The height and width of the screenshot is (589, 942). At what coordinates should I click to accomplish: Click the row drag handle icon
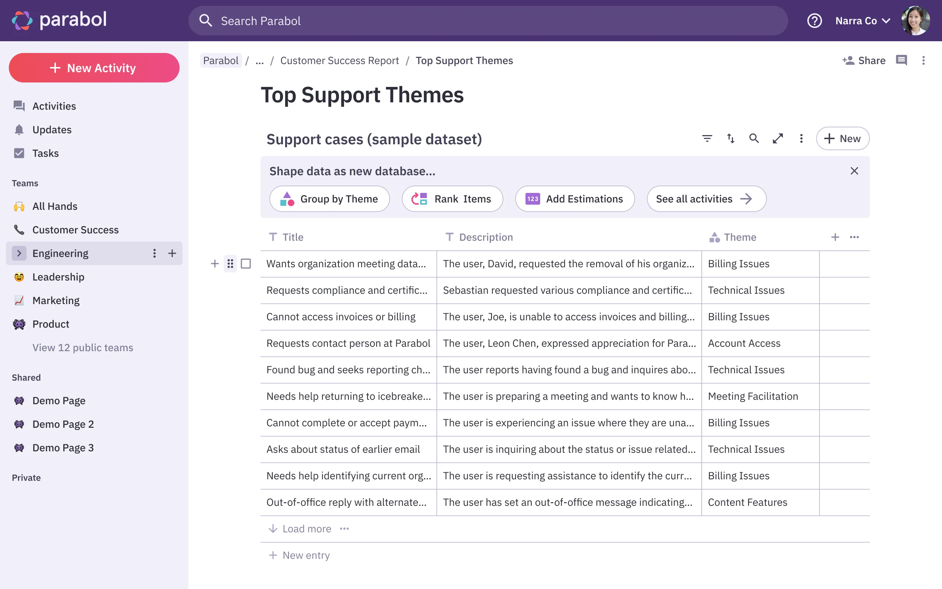230,264
